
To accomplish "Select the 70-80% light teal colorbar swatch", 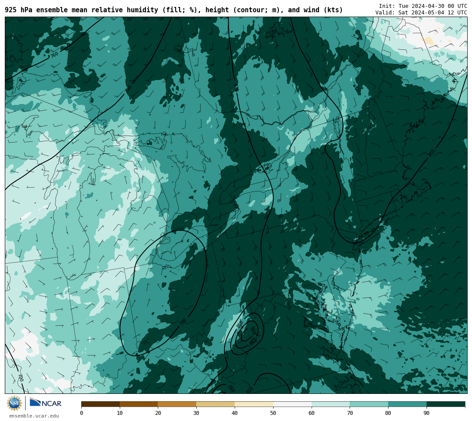I will point(369,404).
